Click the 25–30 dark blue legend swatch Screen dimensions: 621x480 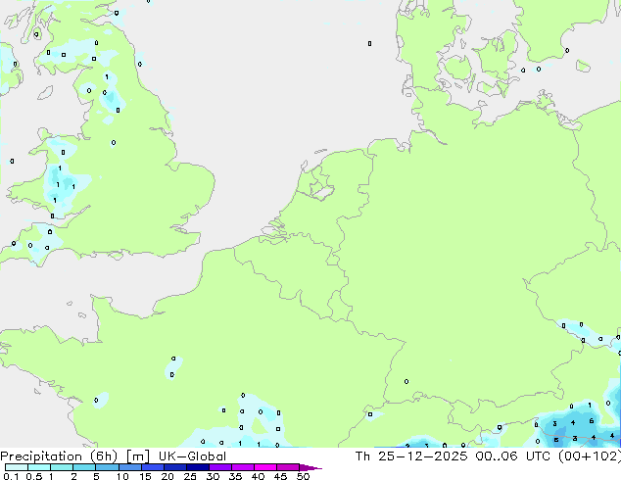click(197, 467)
